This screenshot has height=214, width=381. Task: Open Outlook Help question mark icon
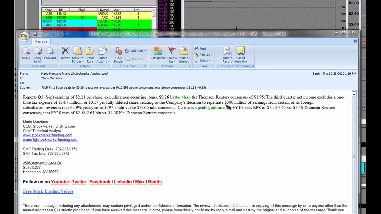355,41
